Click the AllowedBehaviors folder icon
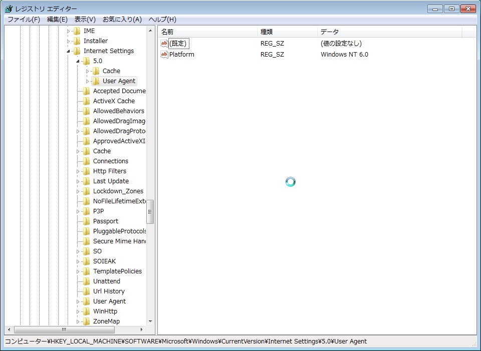This screenshot has width=481, height=351. (86, 111)
